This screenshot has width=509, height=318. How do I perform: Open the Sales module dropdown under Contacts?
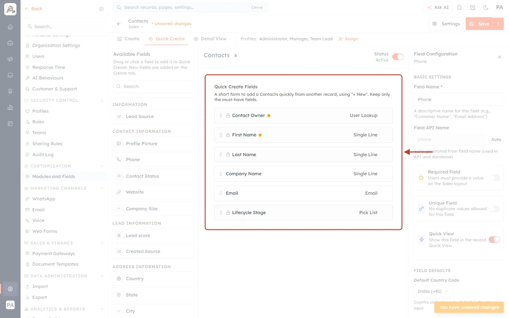point(136,27)
